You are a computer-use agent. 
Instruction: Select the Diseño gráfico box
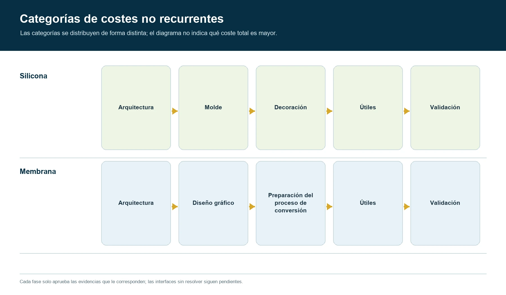(213, 203)
